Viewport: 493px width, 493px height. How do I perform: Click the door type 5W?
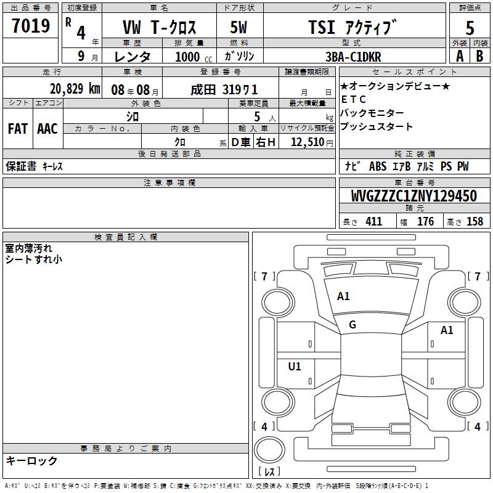click(238, 27)
